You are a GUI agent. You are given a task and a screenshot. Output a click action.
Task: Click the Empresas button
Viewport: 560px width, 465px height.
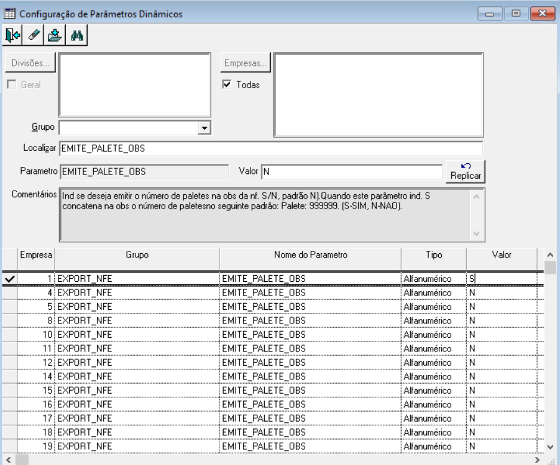click(246, 63)
